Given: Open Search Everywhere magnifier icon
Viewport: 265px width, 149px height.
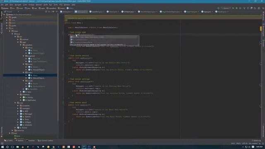Looking at the screenshot, I should pos(263,8).
